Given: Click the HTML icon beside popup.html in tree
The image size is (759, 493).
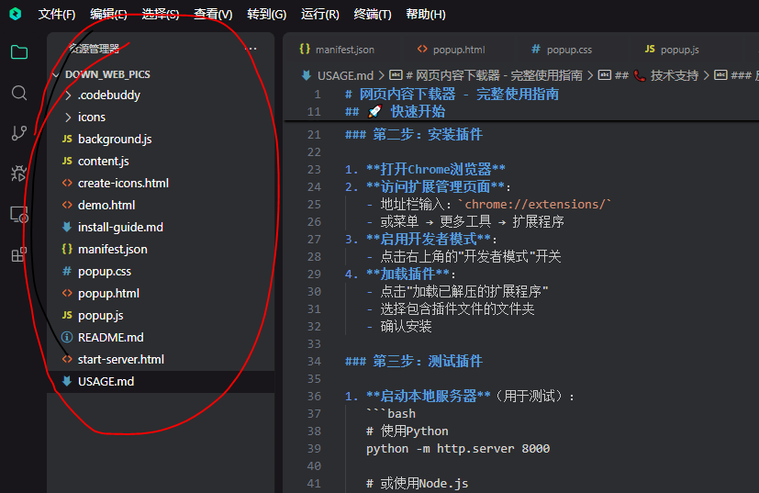Looking at the screenshot, I should point(67,293).
